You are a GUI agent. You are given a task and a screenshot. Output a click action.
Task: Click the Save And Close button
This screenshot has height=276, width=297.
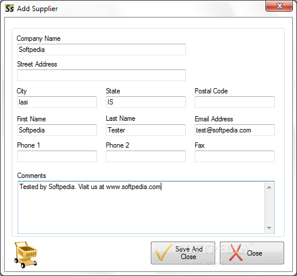point(183,253)
